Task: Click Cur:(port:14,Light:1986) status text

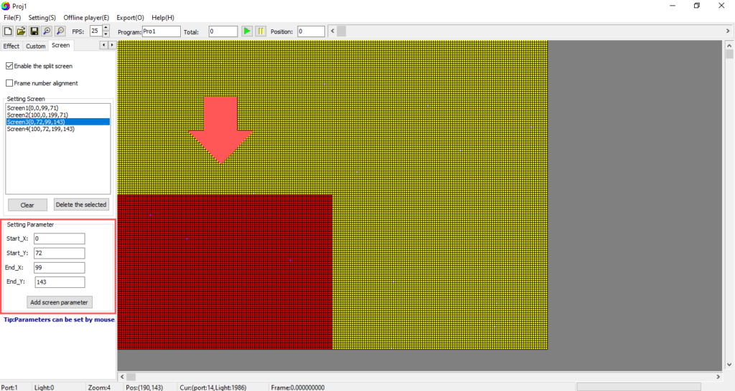Action: pyautogui.click(x=212, y=387)
